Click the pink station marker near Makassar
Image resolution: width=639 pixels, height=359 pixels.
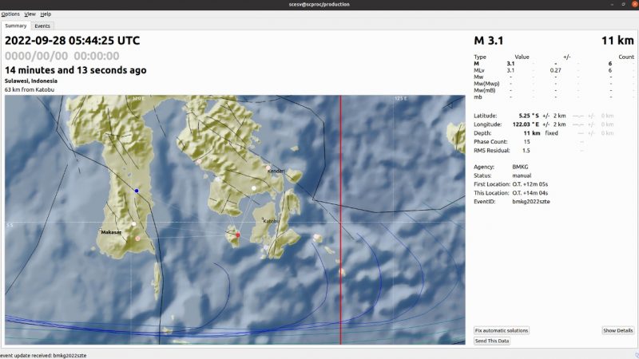[x=137, y=238]
